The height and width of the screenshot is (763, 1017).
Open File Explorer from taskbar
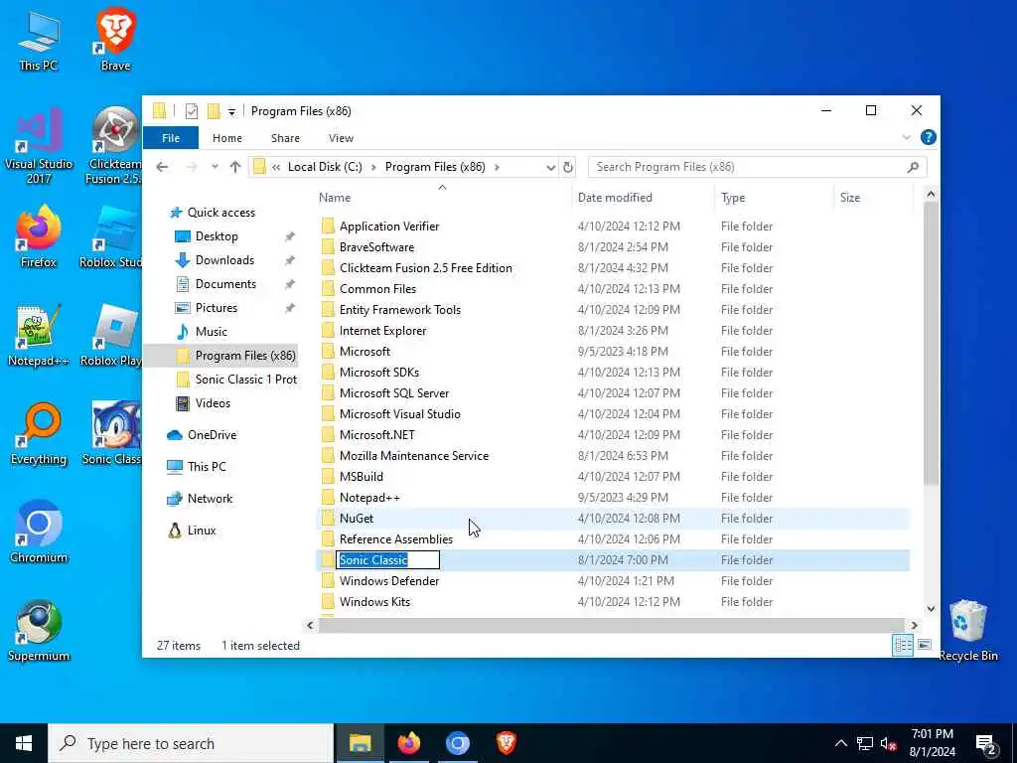(360, 743)
